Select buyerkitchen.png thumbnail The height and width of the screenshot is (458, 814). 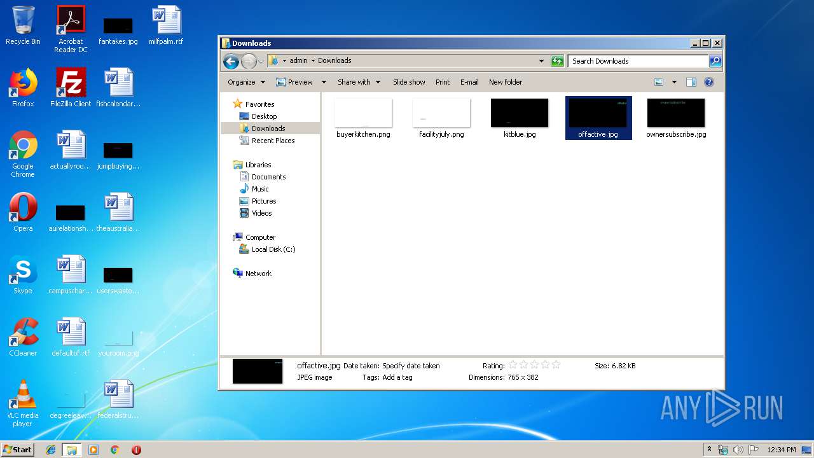pos(363,118)
